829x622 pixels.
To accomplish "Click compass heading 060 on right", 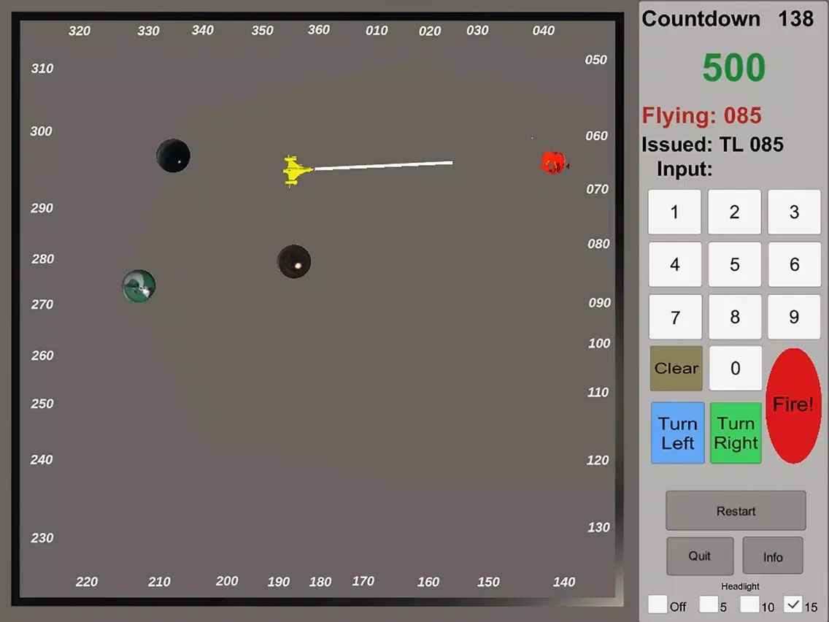I will (596, 135).
